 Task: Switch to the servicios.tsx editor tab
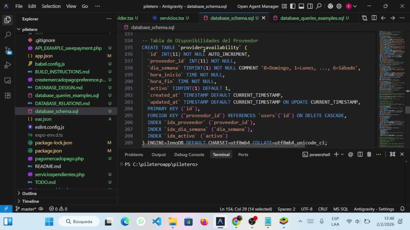tap(172, 18)
